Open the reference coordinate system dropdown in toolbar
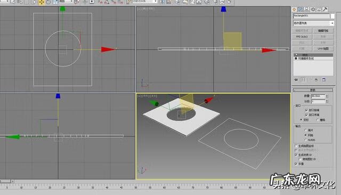Viewport: 341px width, 195px height. 66,1
